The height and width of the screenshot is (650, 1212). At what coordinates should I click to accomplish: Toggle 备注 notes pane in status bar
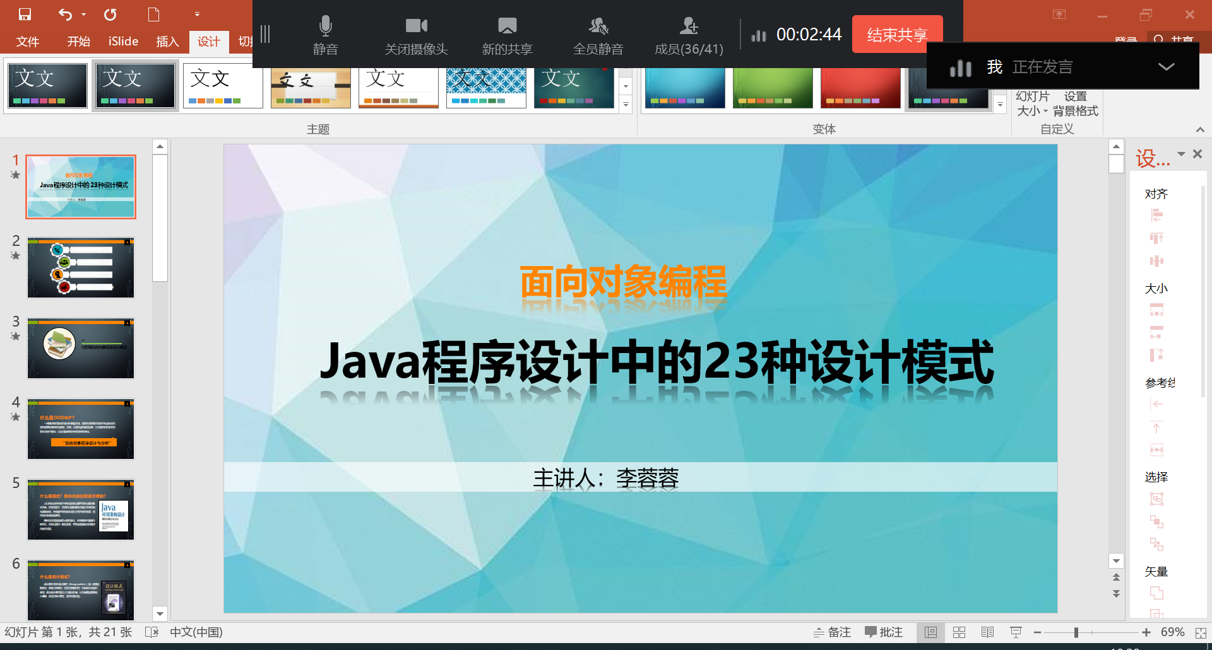(832, 632)
